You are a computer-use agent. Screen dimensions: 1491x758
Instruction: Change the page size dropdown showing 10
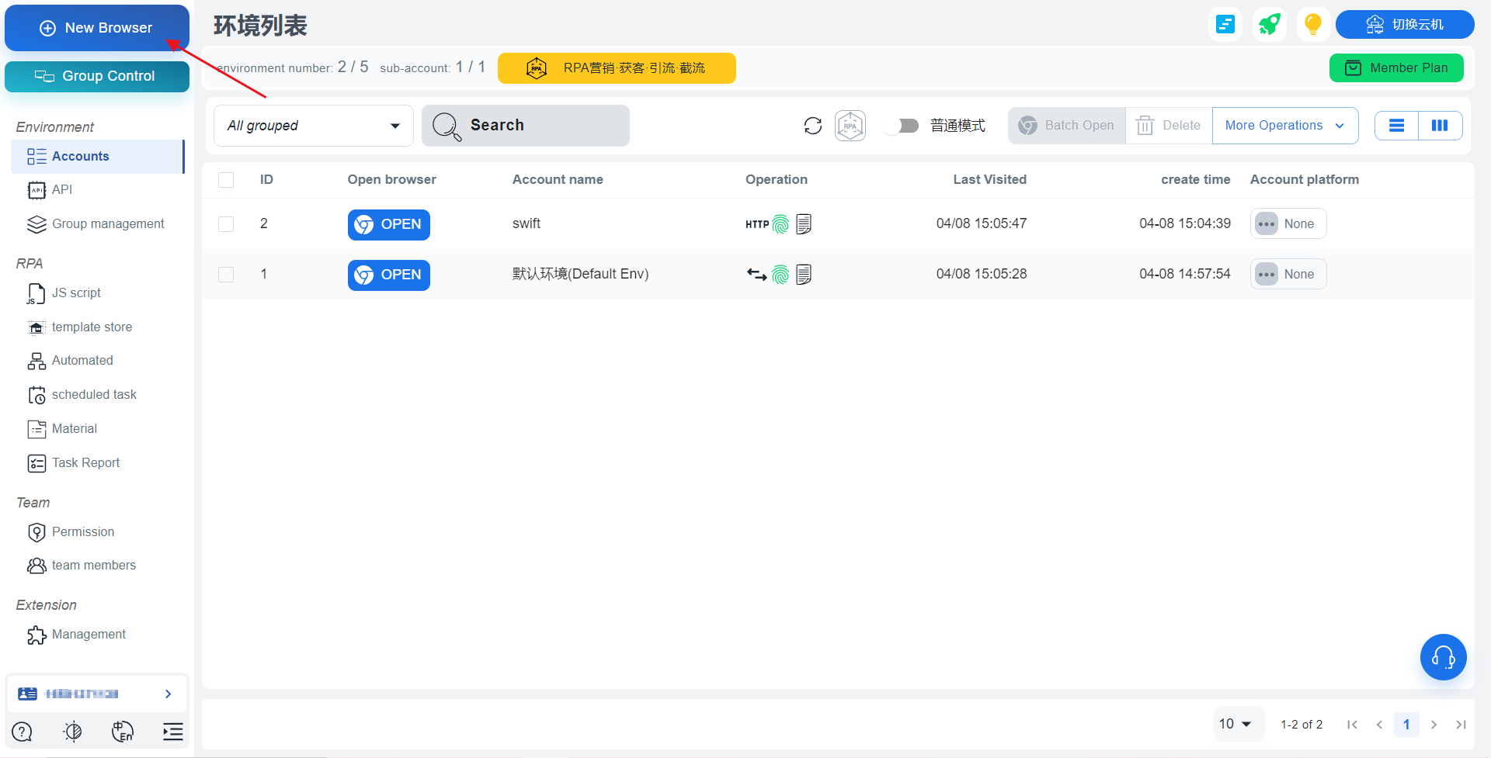coord(1236,724)
